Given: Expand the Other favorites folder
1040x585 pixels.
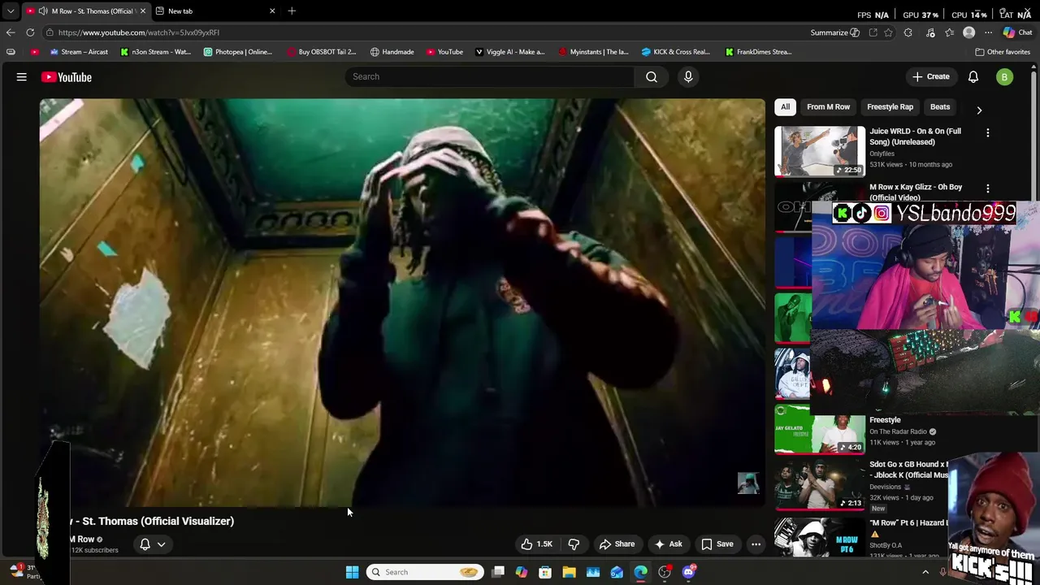Looking at the screenshot, I should (x=1003, y=52).
